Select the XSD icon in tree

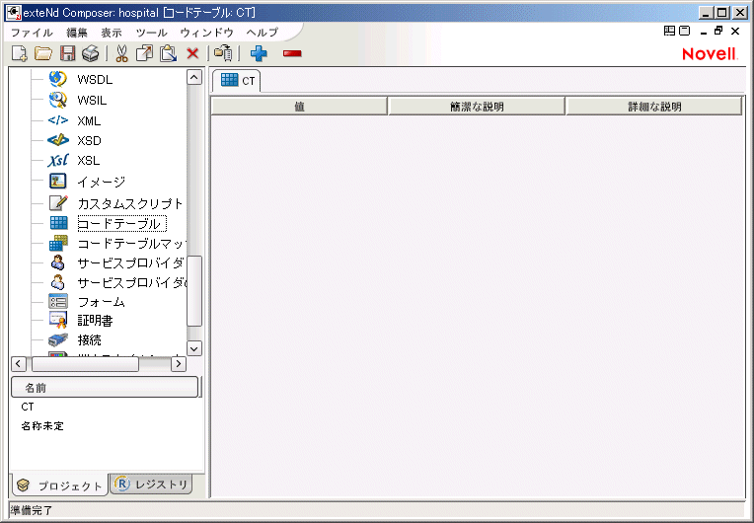pyautogui.click(x=58, y=140)
